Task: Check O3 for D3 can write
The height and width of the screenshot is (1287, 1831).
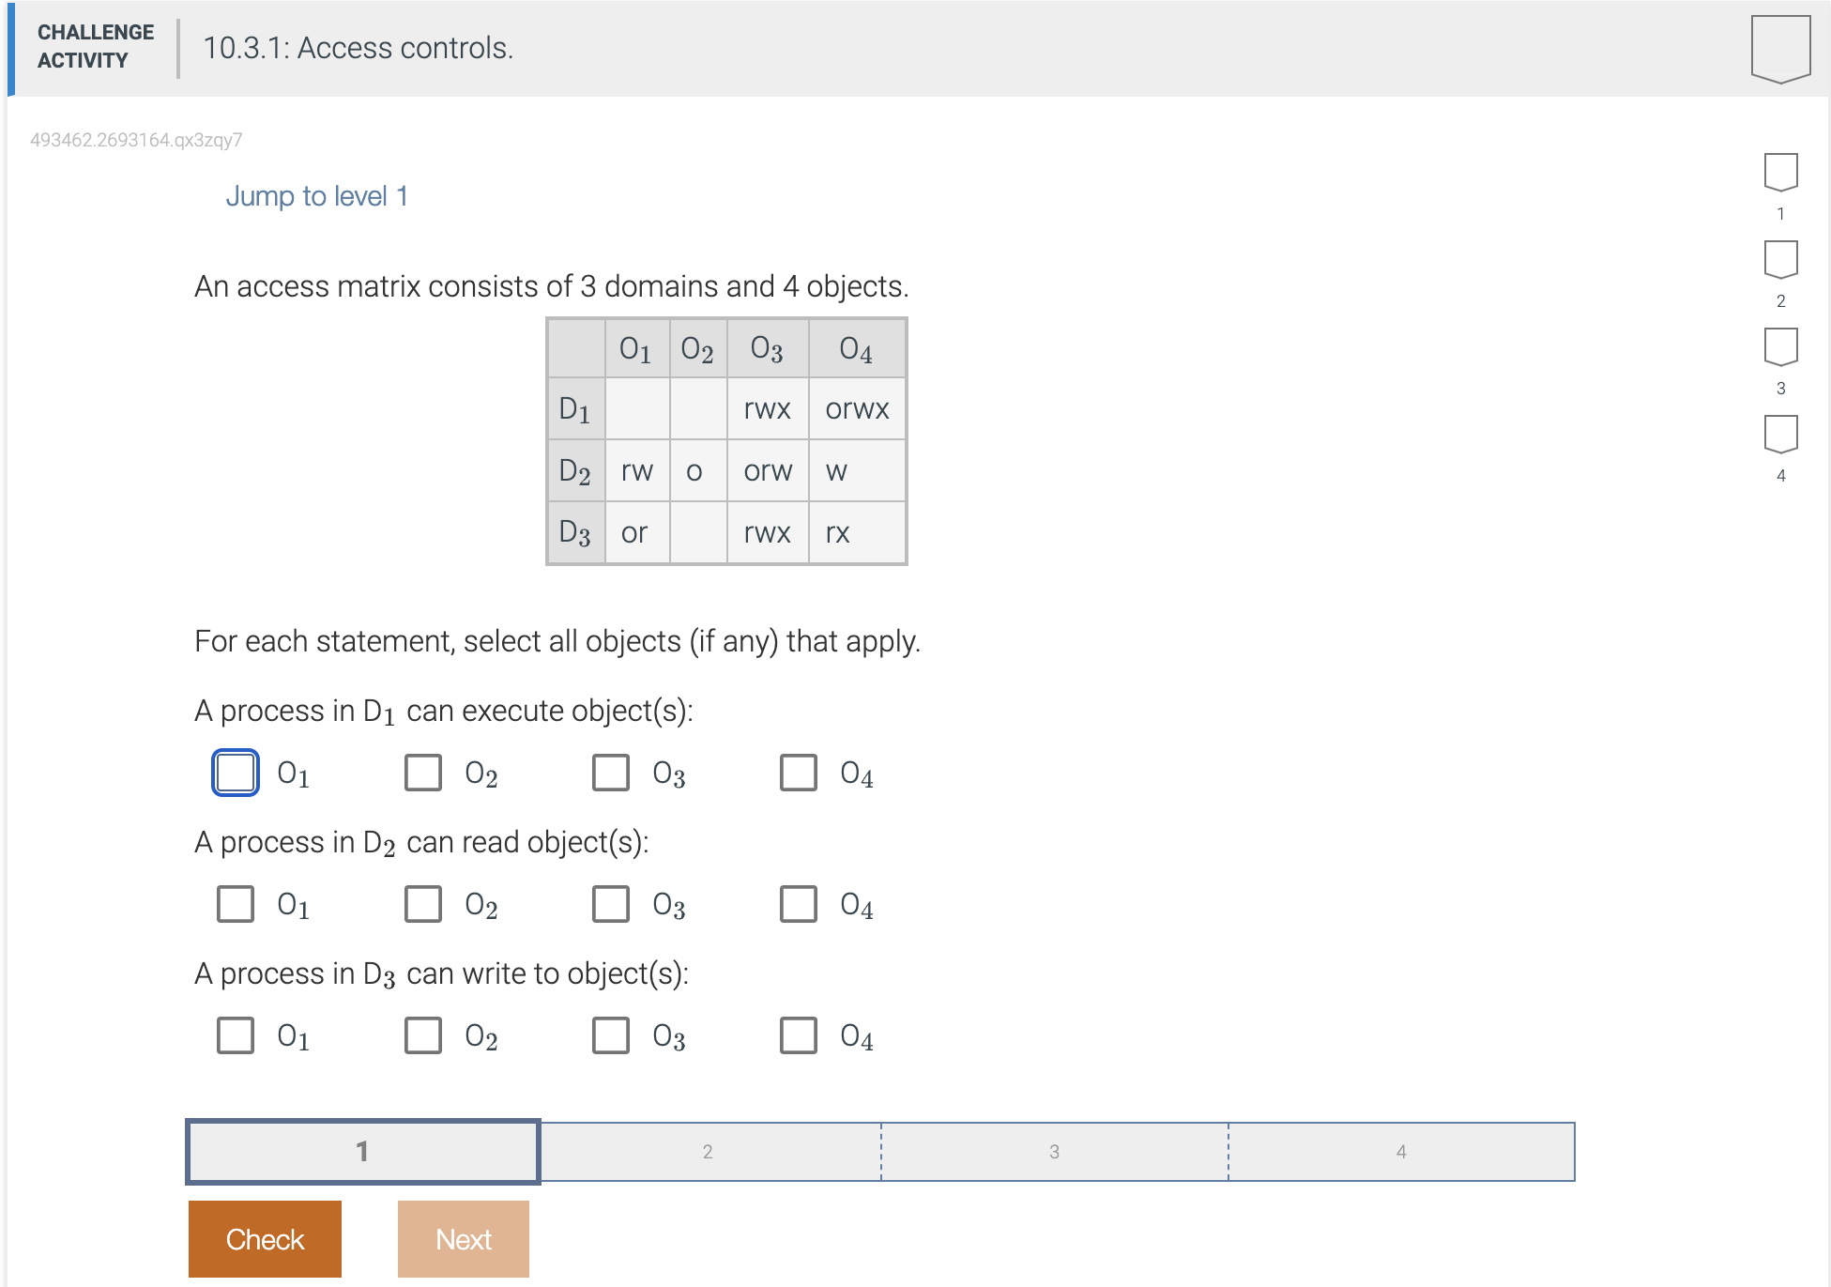Action: click(x=611, y=1035)
